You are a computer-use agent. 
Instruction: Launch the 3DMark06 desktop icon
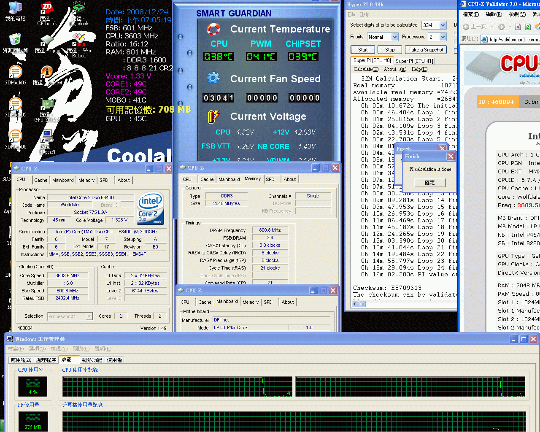(15, 136)
